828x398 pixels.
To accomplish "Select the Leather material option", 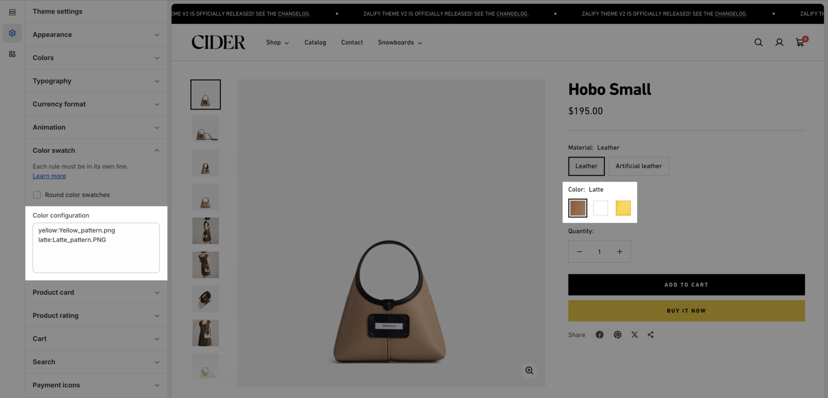I will [x=586, y=166].
